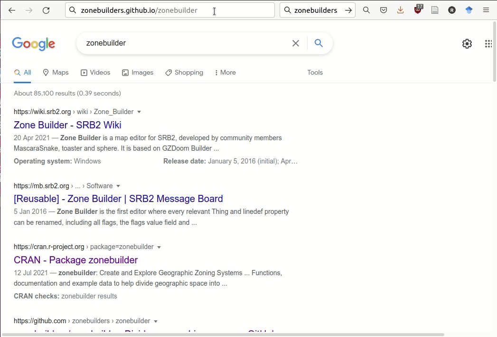The height and width of the screenshot is (337, 497).
Task: Click the Google logo
Action: tap(34, 43)
